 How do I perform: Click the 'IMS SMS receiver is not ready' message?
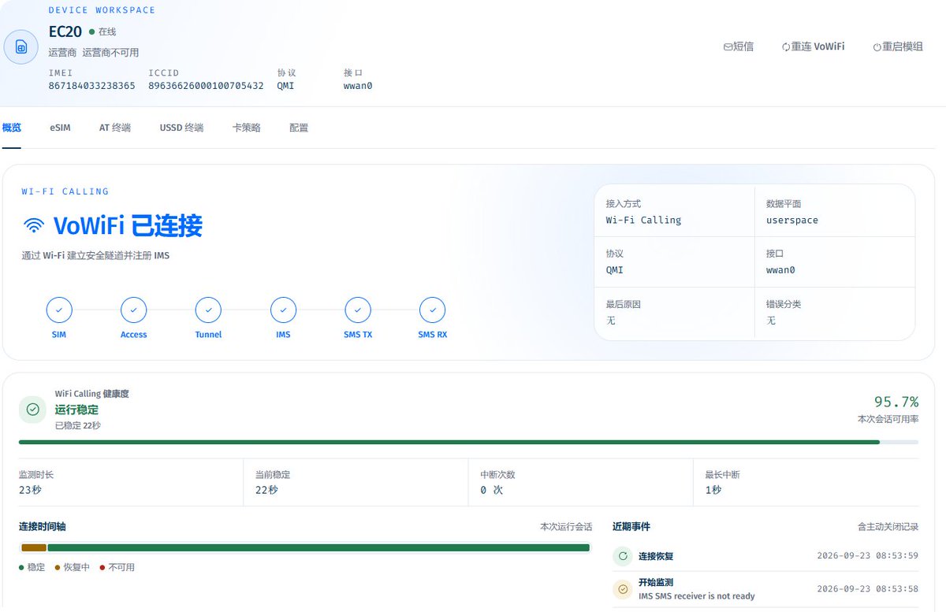pos(697,596)
